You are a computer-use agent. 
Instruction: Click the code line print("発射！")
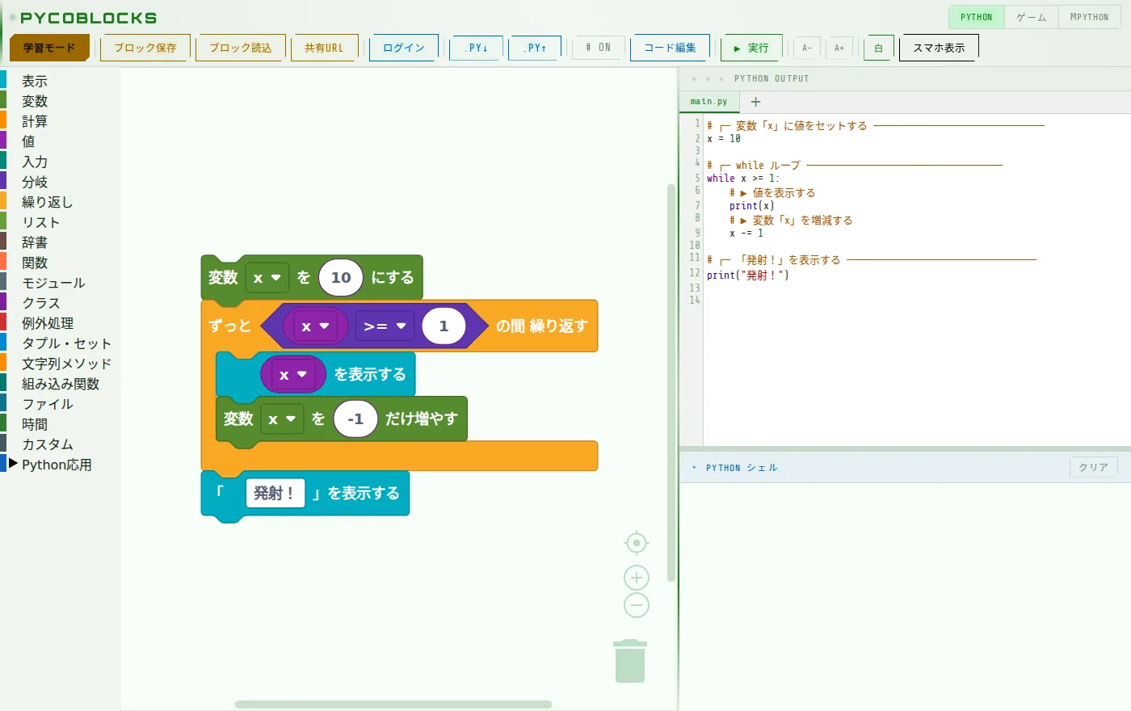[748, 276]
